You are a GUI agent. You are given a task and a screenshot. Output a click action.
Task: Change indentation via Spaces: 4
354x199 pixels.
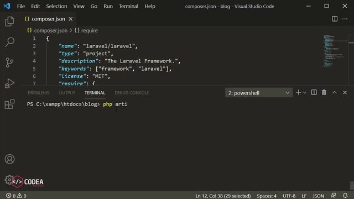tap(267, 196)
